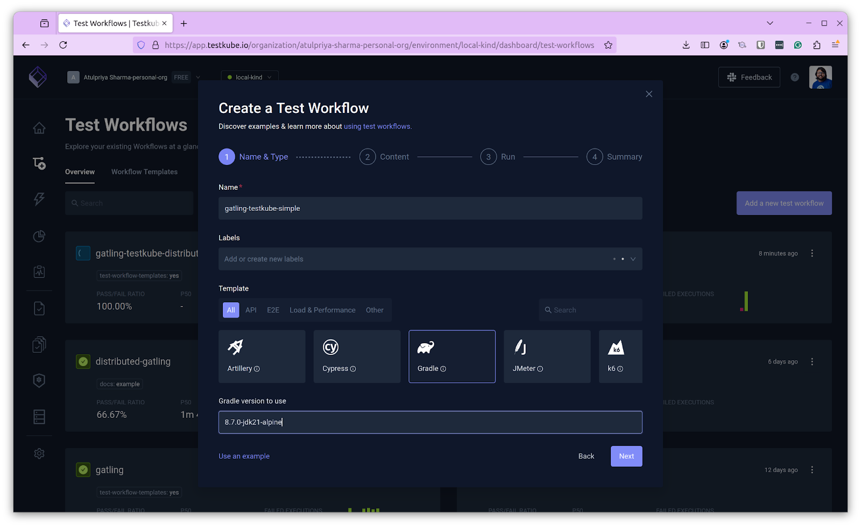Click the browser address bar URL
This screenshot has height=527, width=861.
pos(379,45)
